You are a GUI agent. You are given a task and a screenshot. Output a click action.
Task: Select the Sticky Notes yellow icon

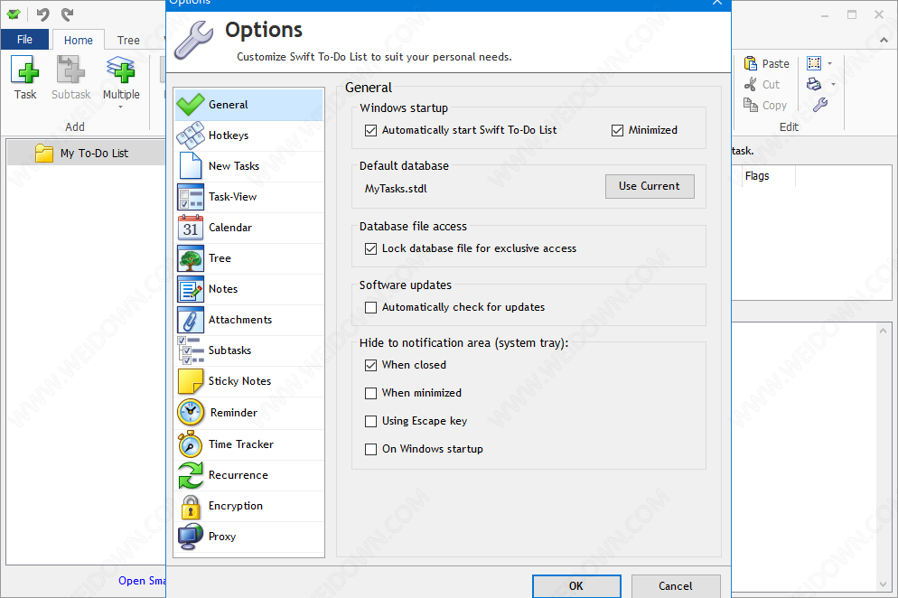191,381
